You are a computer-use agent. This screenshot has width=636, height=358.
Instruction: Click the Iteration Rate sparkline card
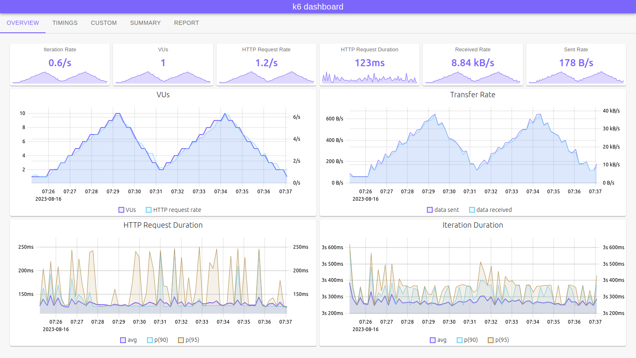(x=60, y=65)
